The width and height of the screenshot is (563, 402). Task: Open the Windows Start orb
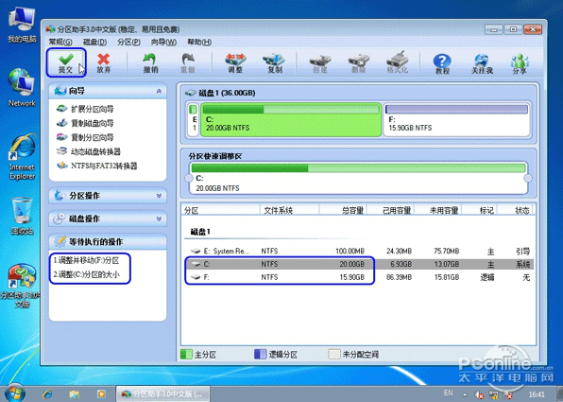point(15,393)
